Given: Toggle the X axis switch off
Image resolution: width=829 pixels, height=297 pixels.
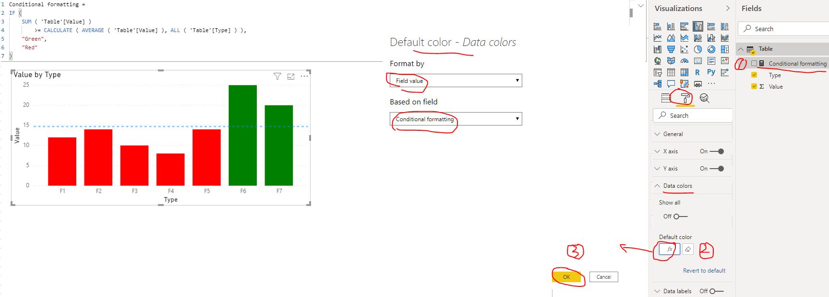Looking at the screenshot, I should [x=717, y=151].
